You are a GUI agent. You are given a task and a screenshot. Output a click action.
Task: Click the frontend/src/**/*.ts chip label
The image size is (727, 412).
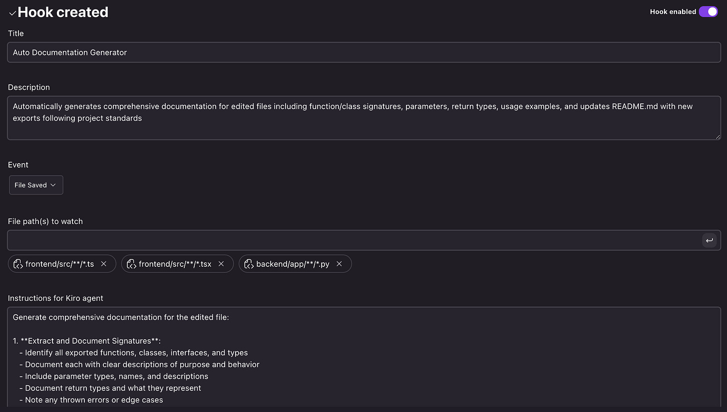coord(59,264)
